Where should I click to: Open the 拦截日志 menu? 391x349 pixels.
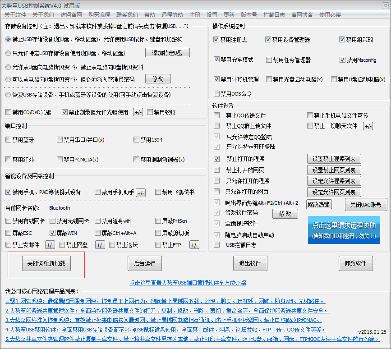point(274,14)
